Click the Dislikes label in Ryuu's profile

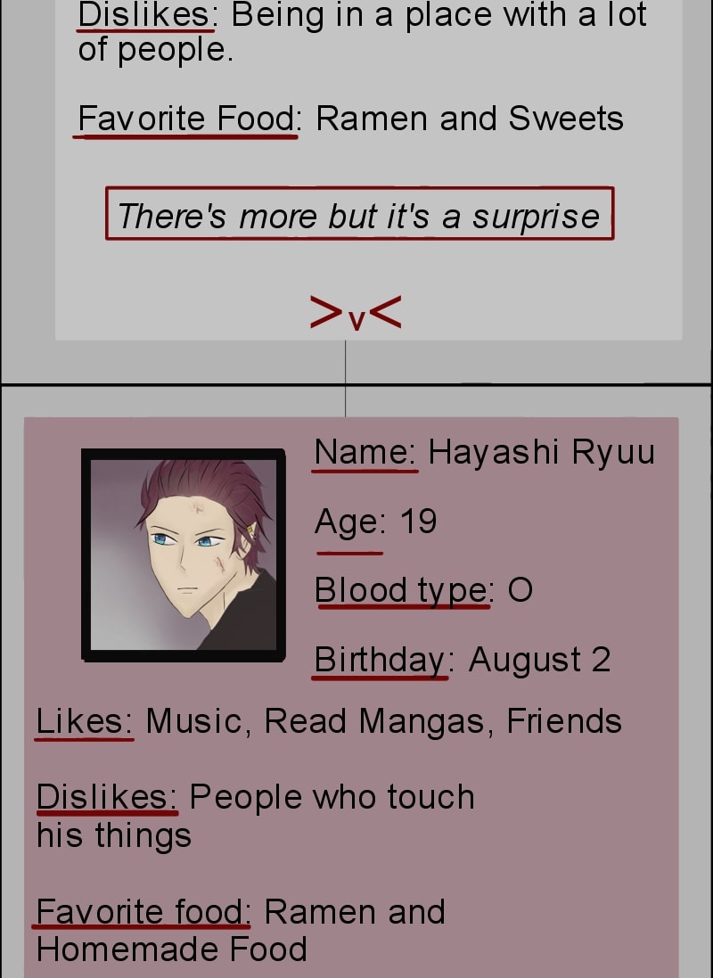(x=107, y=797)
